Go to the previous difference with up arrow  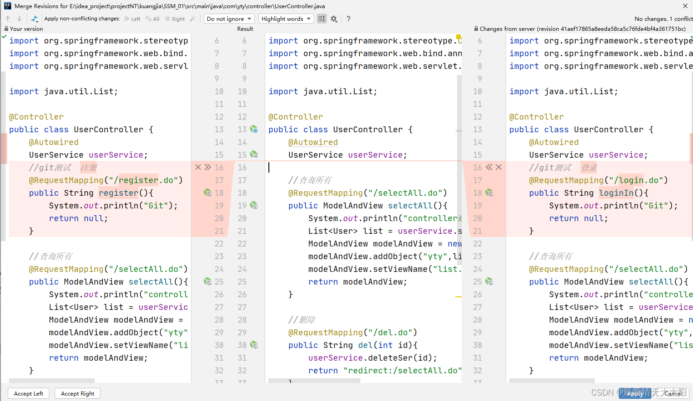tap(8, 19)
